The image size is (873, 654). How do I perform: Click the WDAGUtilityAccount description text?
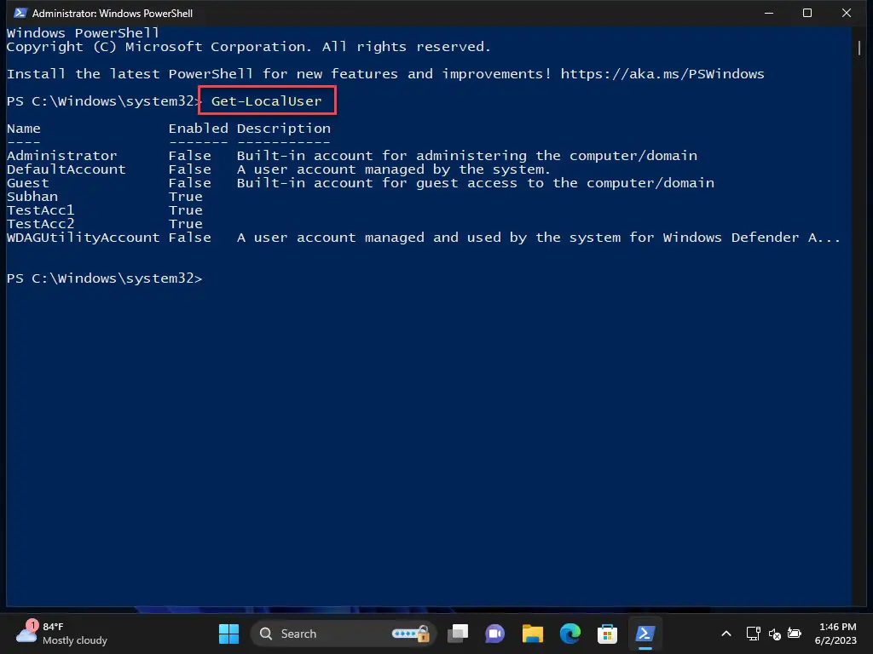click(x=539, y=238)
